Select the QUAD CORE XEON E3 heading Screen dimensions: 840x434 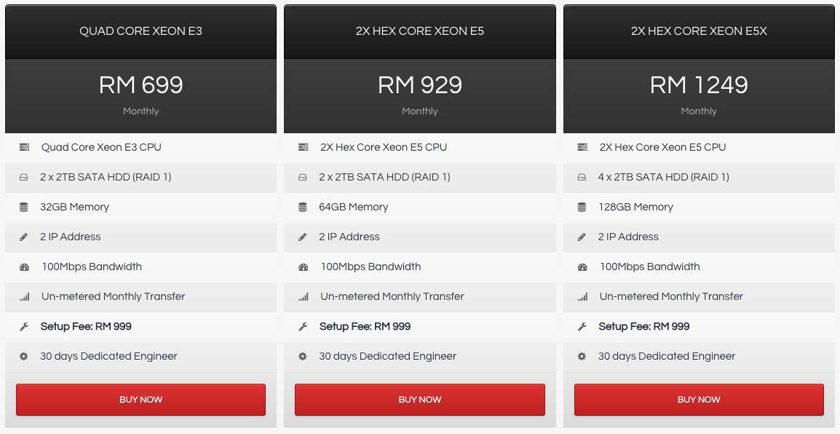click(x=141, y=31)
